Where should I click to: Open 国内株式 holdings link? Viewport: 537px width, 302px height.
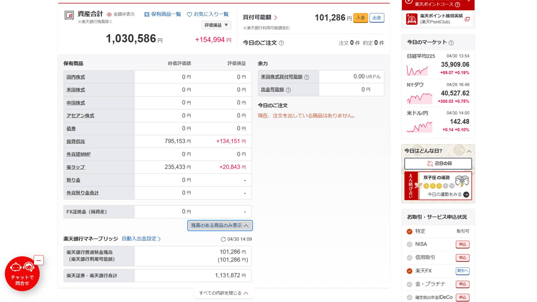76,77
